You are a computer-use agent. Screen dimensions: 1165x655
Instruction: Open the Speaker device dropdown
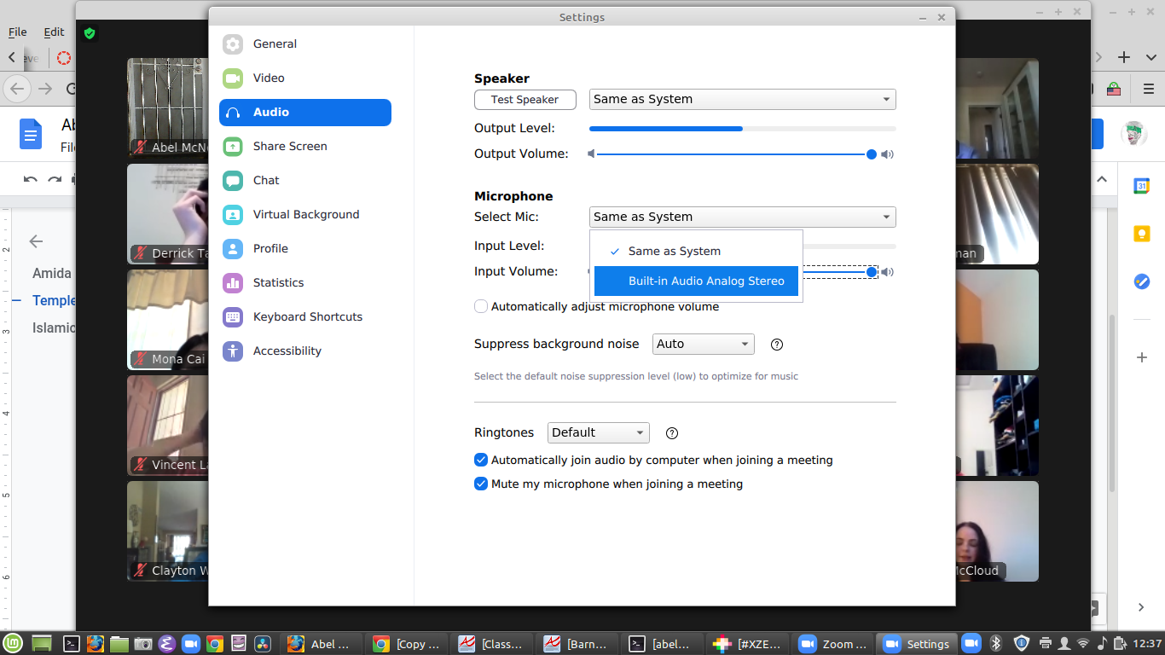743,100
